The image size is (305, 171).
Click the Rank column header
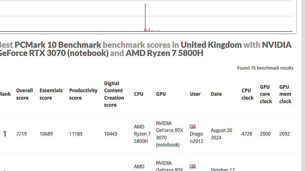5,94
